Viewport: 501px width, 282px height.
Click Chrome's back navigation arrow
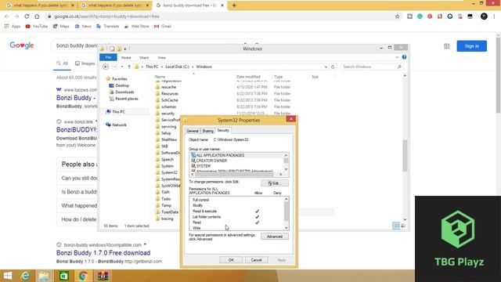click(x=7, y=16)
